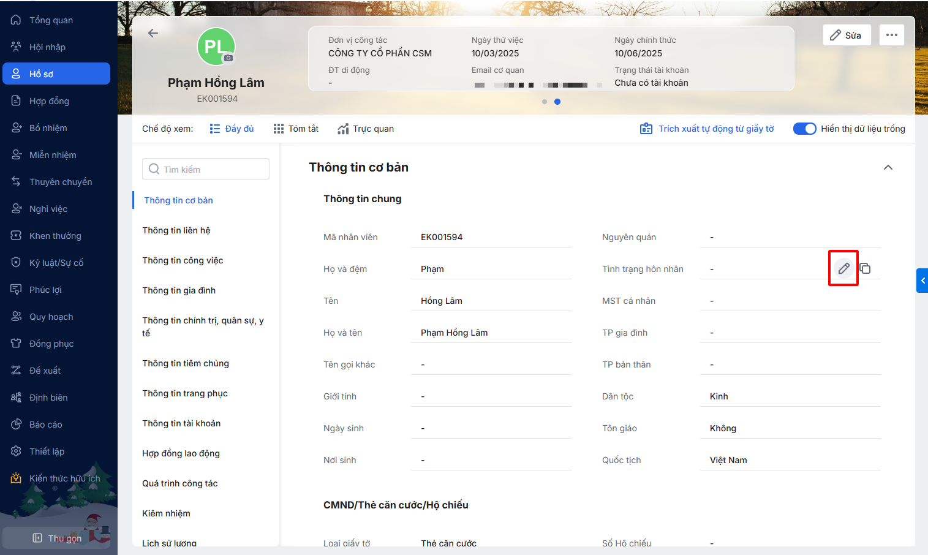This screenshot has width=928, height=555.
Task: Click the Đồng phục shirt icon
Action: coord(16,344)
